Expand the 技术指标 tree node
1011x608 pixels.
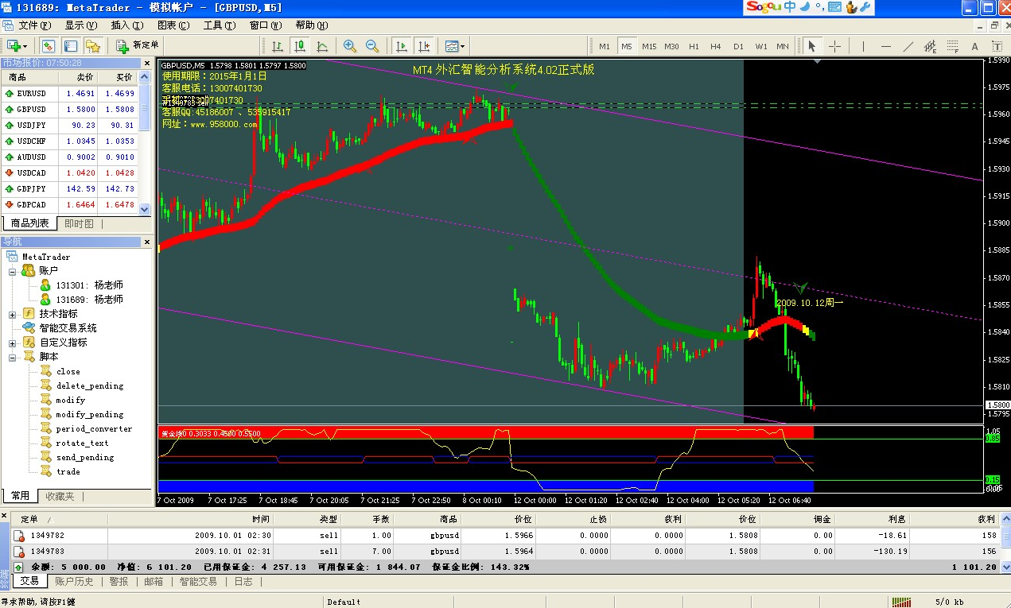point(13,314)
